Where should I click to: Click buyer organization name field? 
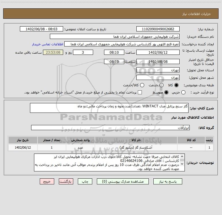115,37
